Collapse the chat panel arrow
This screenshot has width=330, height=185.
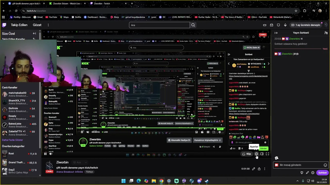coord(276,33)
